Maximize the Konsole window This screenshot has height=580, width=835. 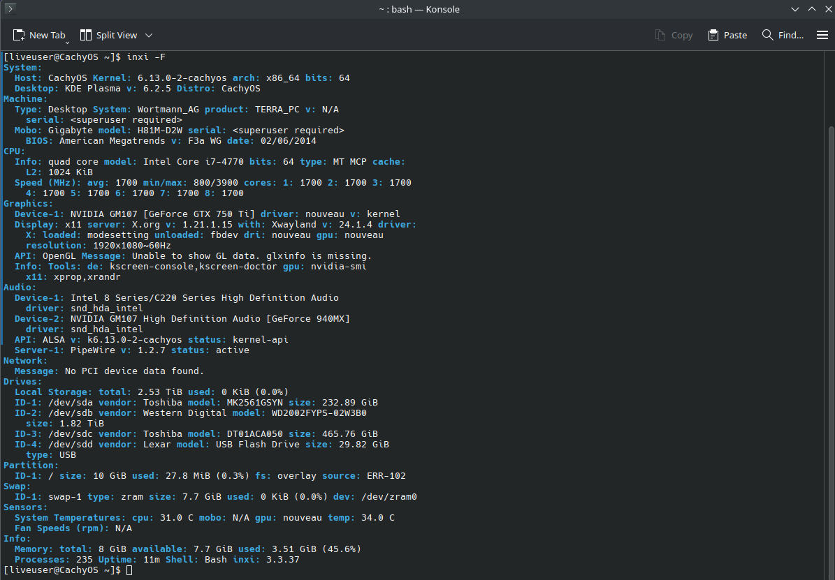tap(811, 9)
